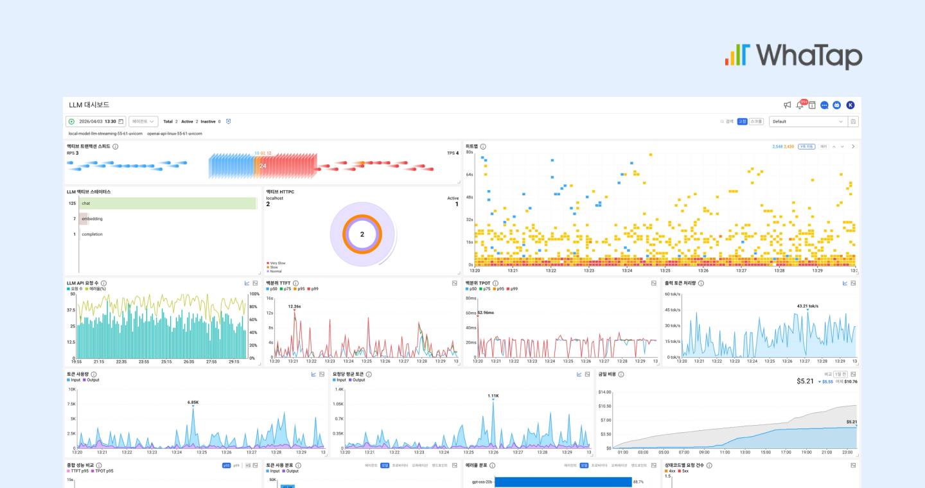The height and width of the screenshot is (488, 925).
Task: Open the blue chat bubble icon
Action: tap(824, 105)
